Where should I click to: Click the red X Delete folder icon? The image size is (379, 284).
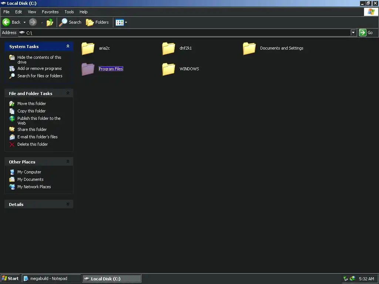click(x=12, y=145)
